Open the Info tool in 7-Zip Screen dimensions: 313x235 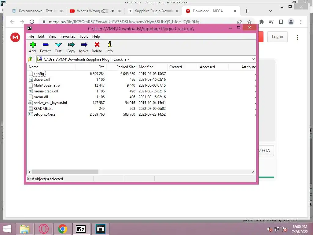click(x=109, y=47)
